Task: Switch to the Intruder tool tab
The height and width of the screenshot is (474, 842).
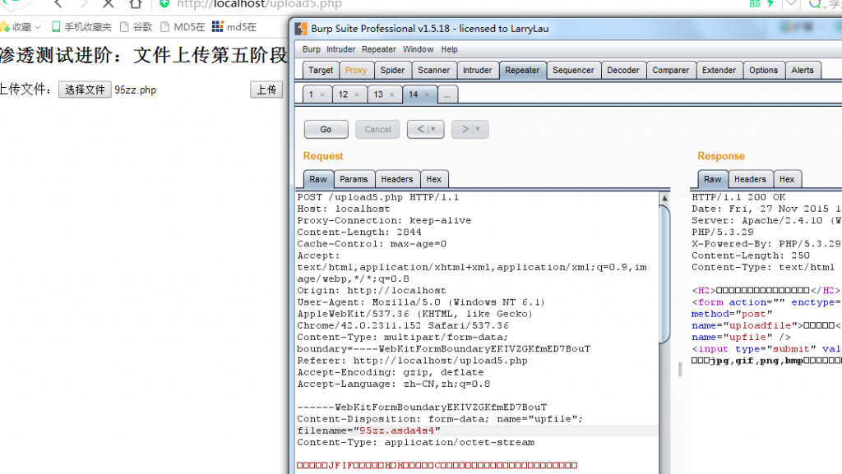Action: pos(478,71)
